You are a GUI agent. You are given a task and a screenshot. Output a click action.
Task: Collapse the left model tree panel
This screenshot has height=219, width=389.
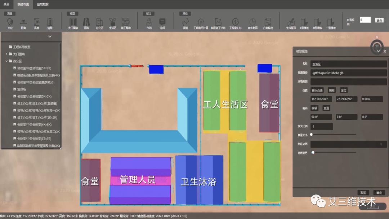(50, 36)
